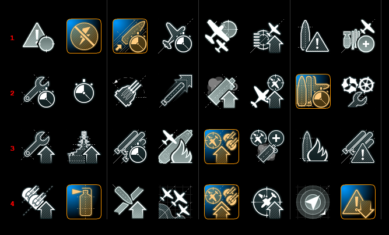Select the warning triangle with crosshair skill
Viewport: 389px width, 235px height.
38,37
